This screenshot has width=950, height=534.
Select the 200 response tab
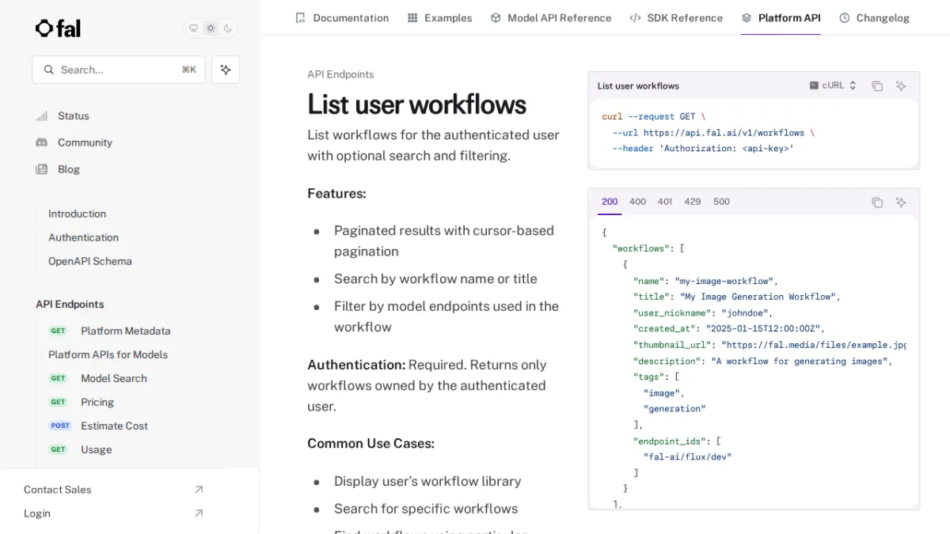pos(610,202)
